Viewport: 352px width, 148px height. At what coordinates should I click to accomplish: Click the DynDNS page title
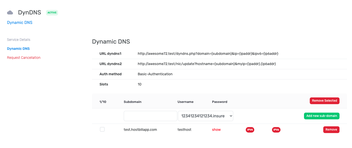29,12
